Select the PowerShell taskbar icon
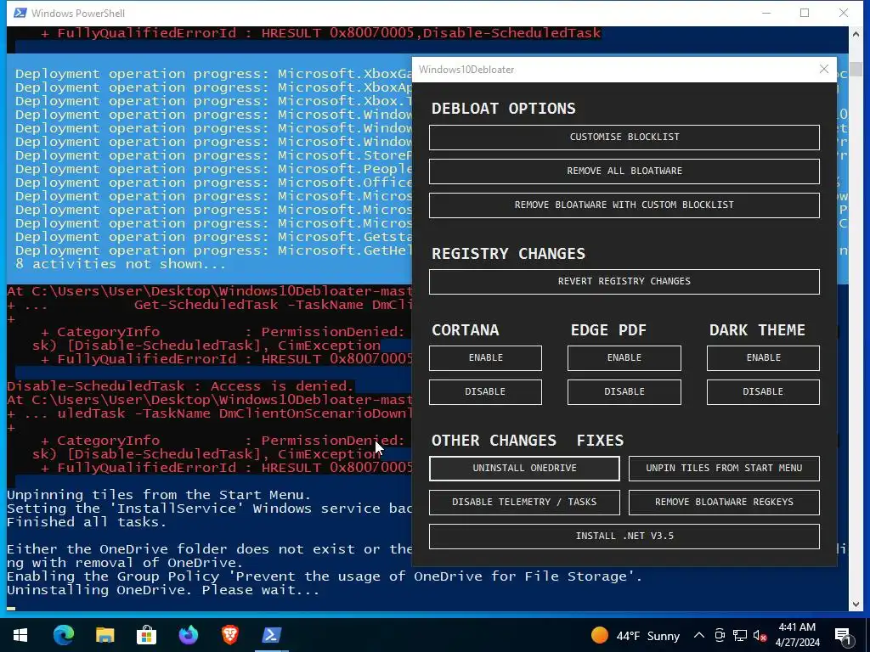This screenshot has height=652, width=870. click(271, 635)
